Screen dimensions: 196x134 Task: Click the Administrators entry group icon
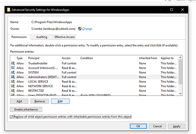click(13, 77)
